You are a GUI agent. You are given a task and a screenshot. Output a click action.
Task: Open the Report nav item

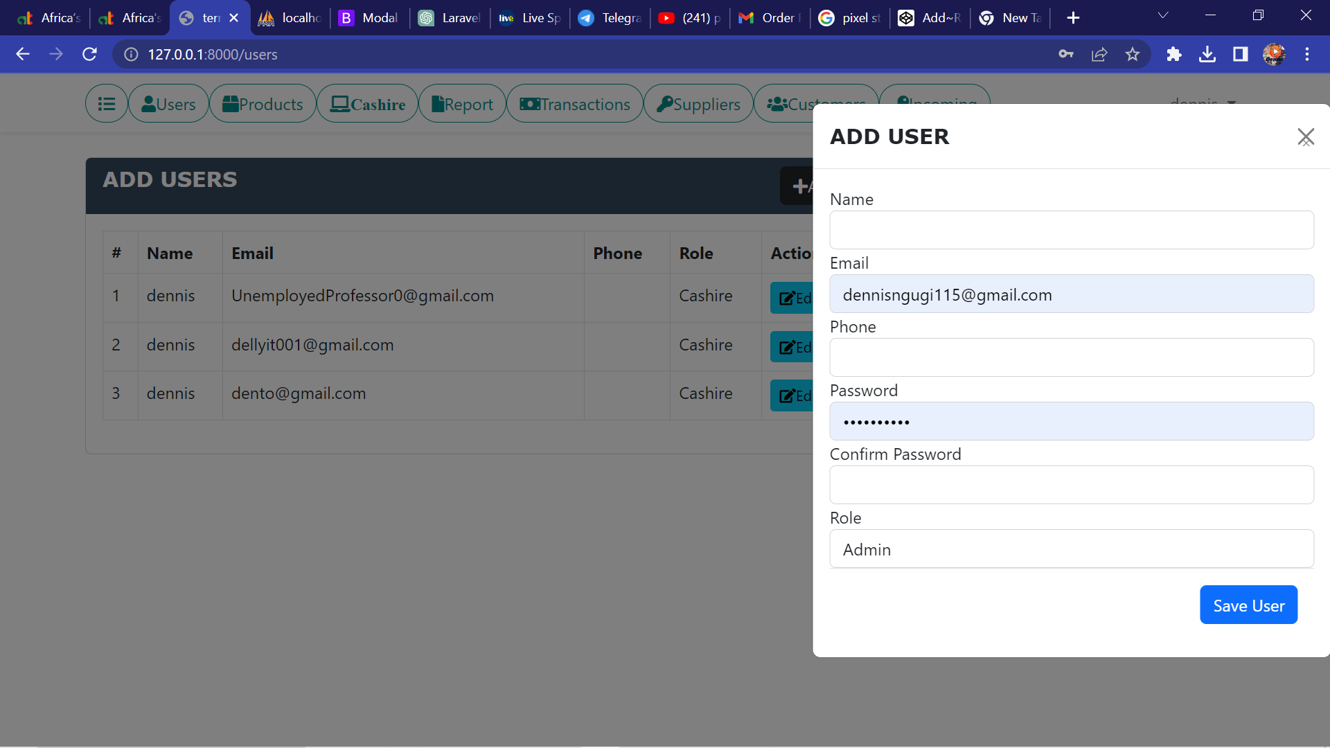(x=462, y=104)
